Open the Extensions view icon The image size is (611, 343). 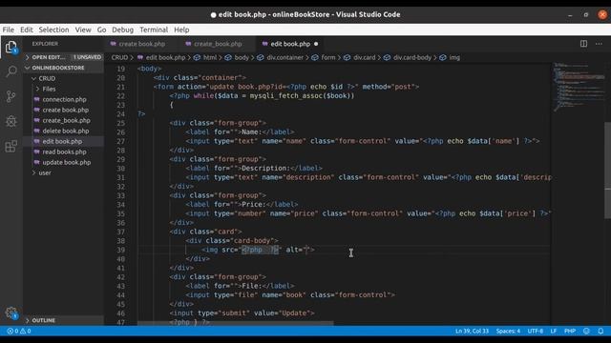point(11,146)
